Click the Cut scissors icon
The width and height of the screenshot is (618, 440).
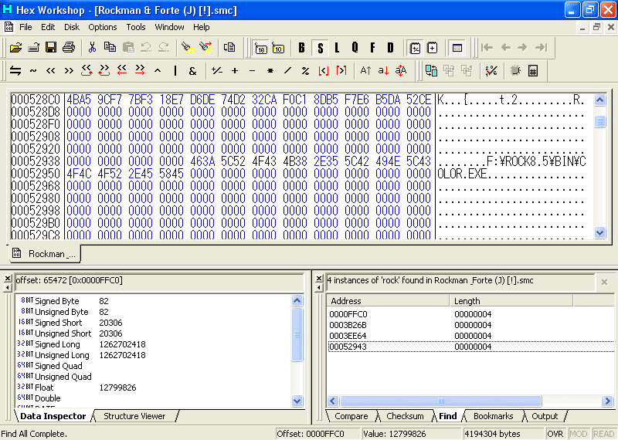click(92, 48)
